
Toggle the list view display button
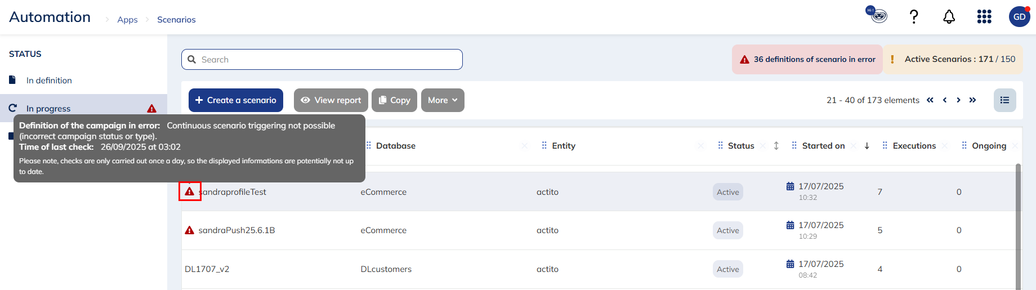[1004, 100]
